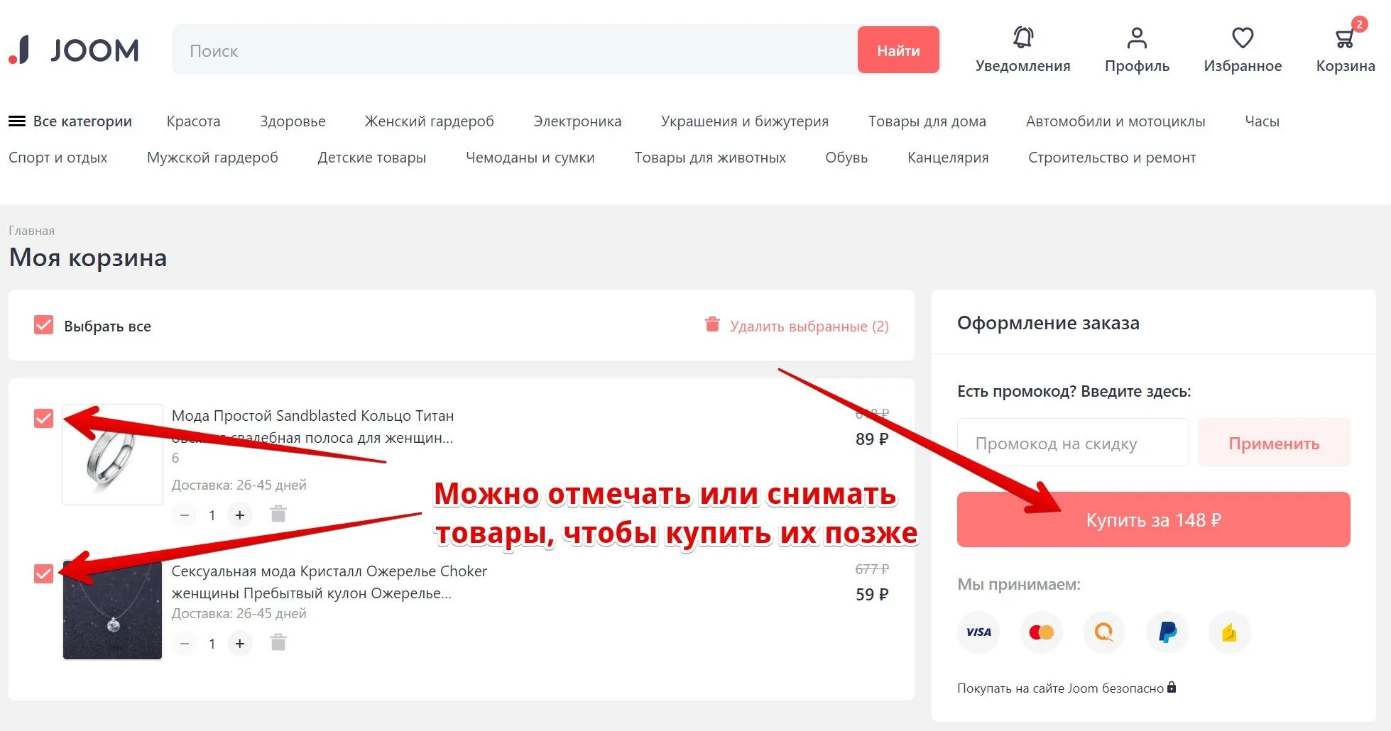Open the 'Мужской гардероб' category
The height and width of the screenshot is (731, 1391).
coord(212,158)
